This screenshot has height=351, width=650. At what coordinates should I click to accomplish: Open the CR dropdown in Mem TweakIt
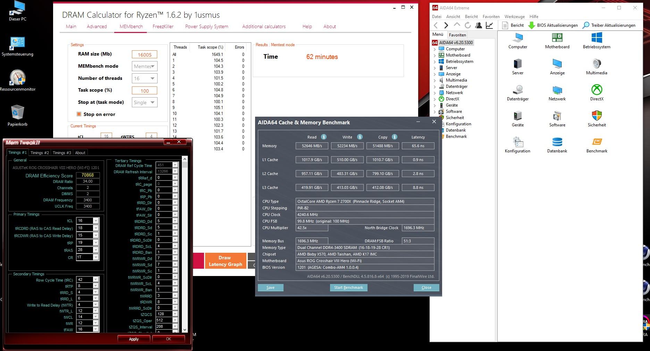[x=96, y=257]
